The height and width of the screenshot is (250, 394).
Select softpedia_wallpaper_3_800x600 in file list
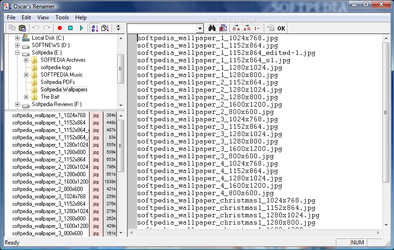(47, 233)
